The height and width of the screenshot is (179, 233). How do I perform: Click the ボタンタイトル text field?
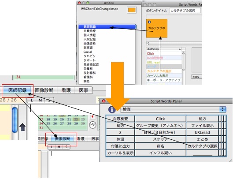click(185, 11)
